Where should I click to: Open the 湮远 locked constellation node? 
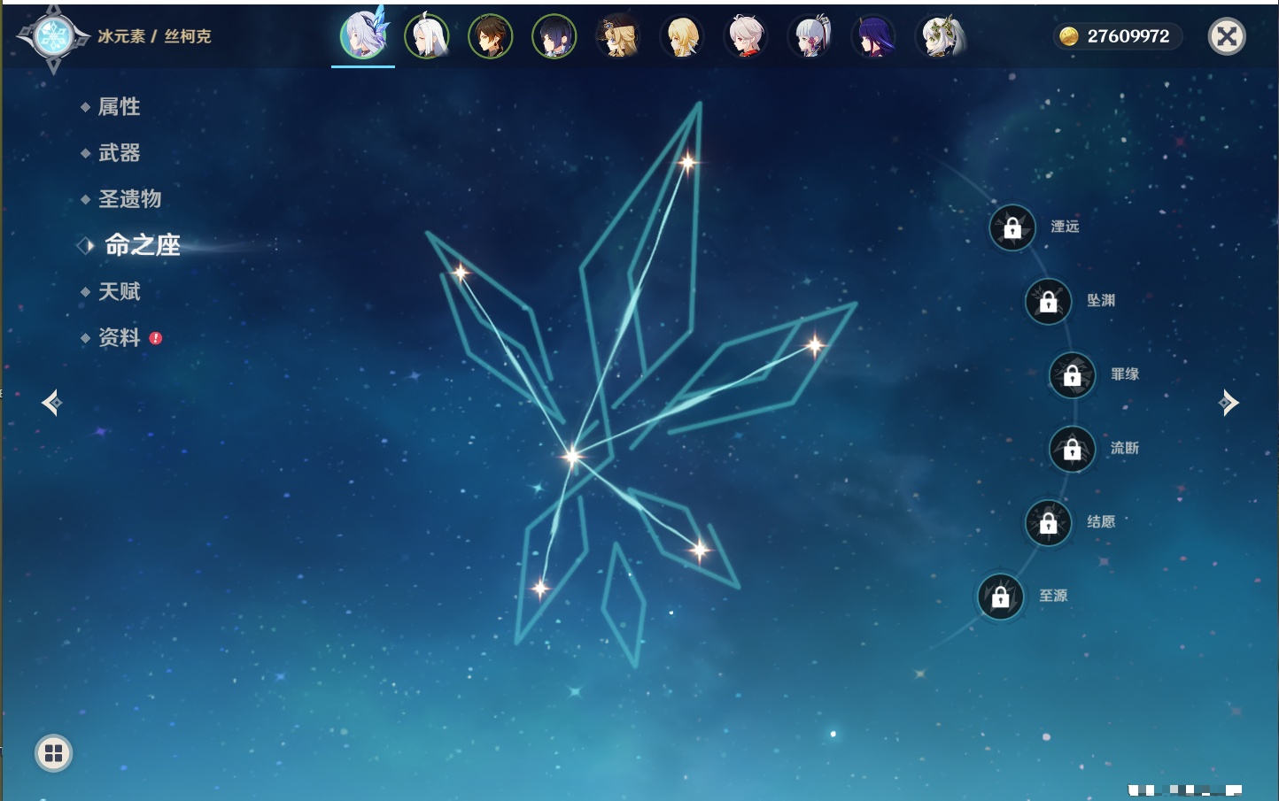coord(1012,228)
